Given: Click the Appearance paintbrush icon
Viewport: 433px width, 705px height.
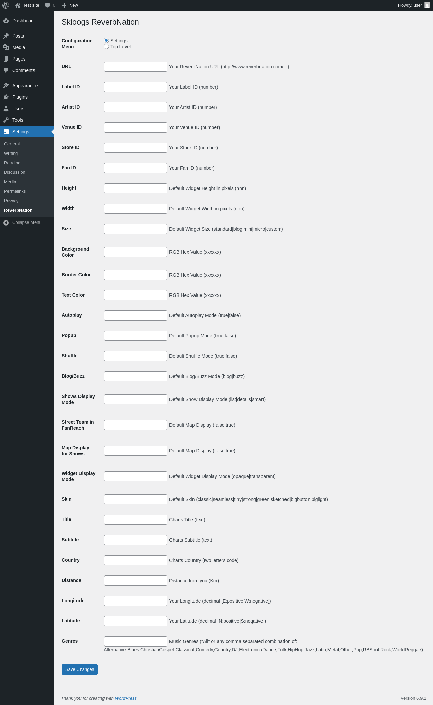Looking at the screenshot, I should [x=6, y=86].
